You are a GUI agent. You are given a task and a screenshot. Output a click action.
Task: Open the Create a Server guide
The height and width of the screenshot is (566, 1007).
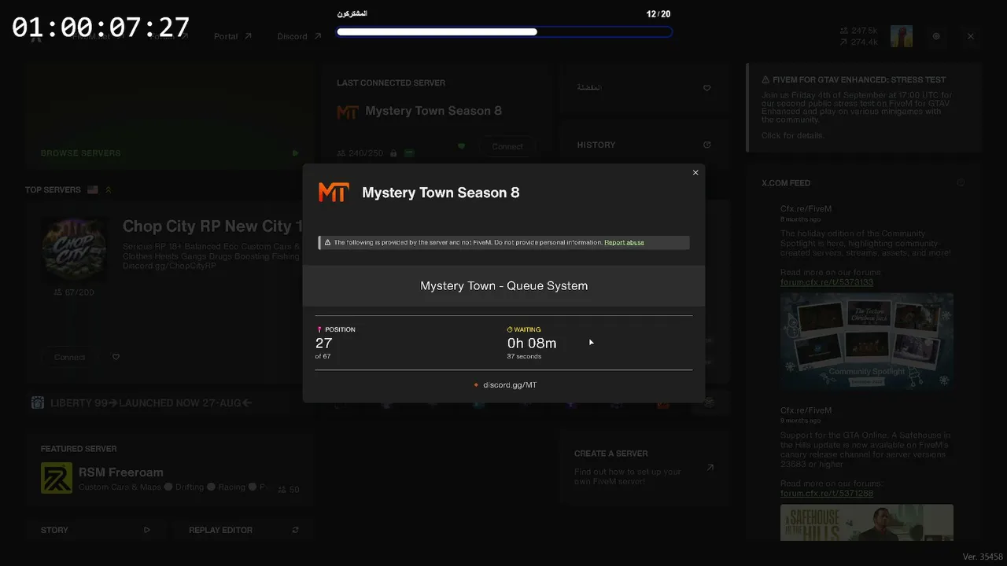click(643, 467)
